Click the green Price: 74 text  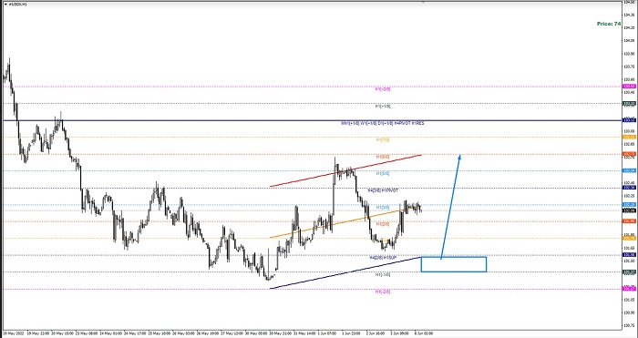coord(609,24)
